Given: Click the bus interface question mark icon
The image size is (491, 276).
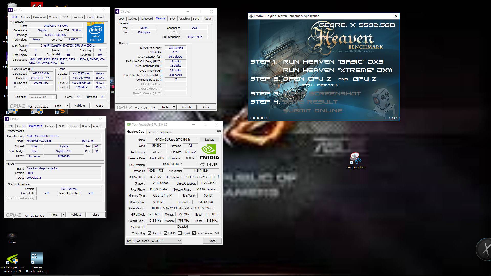Looking at the screenshot, I should click(x=218, y=177).
